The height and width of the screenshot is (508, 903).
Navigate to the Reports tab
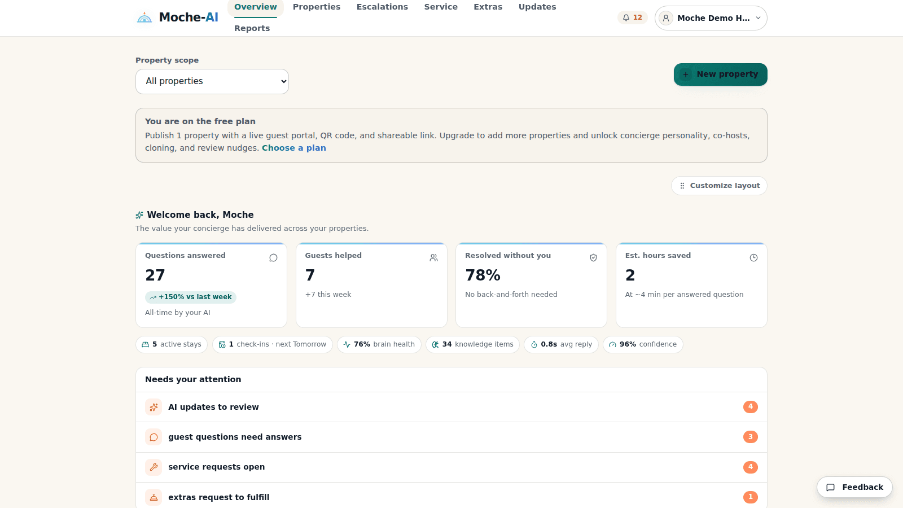click(252, 28)
